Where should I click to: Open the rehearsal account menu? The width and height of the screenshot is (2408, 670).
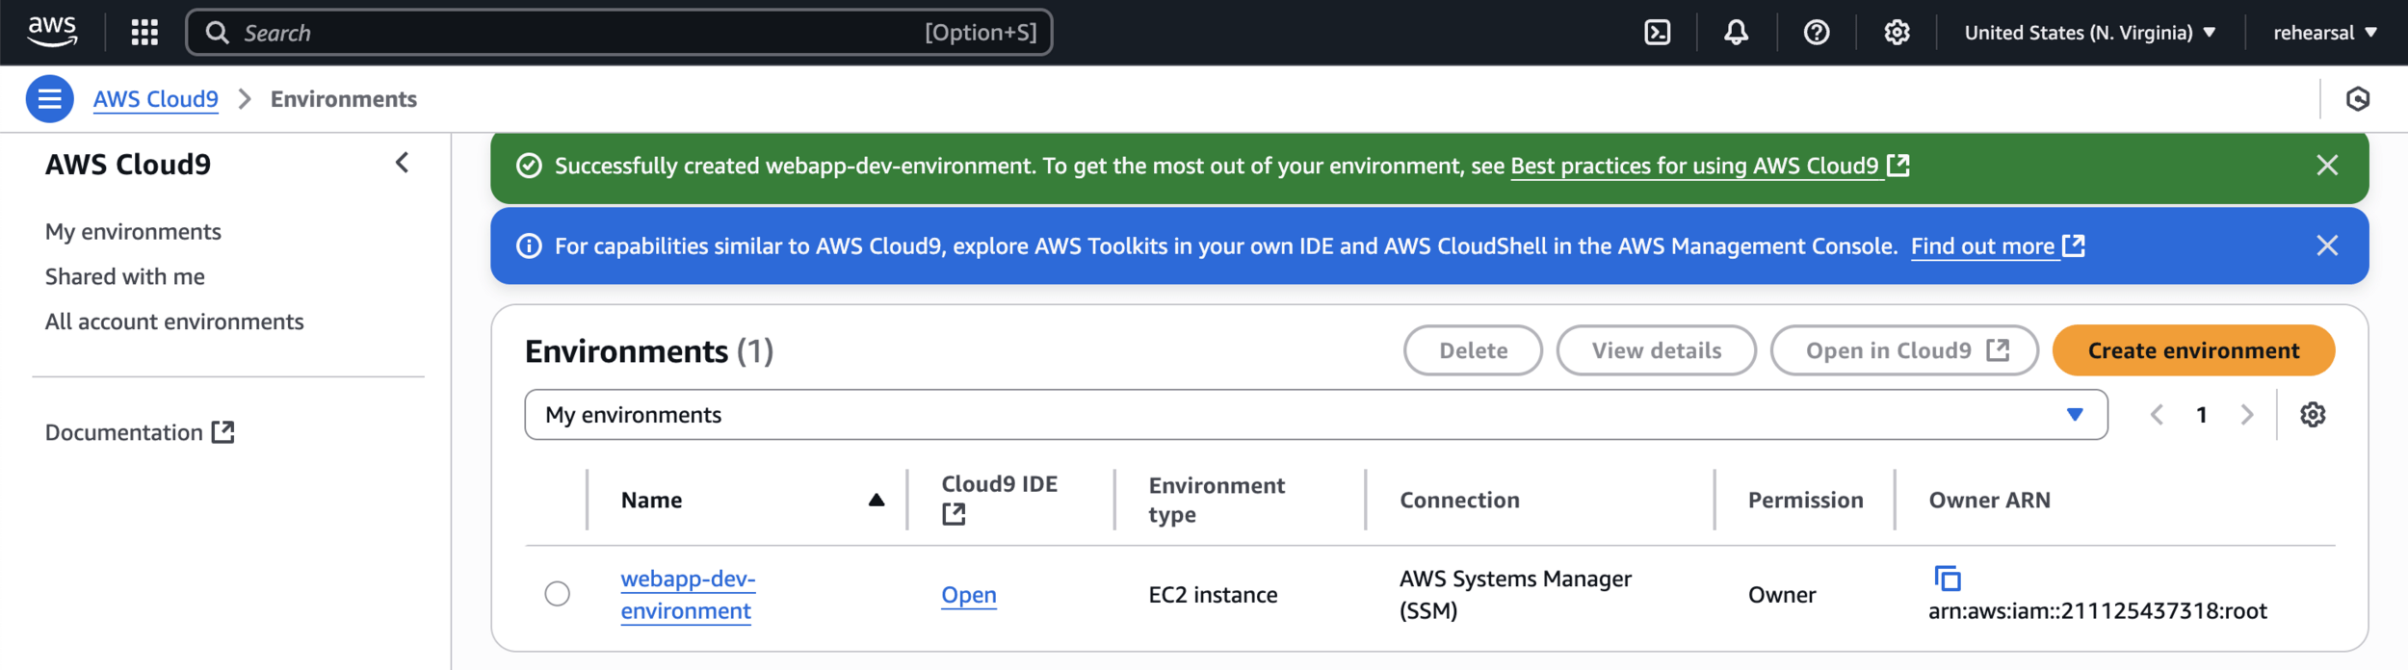pyautogui.click(x=2324, y=33)
